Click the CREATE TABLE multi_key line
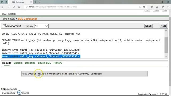171x96 pixels. 81,42
